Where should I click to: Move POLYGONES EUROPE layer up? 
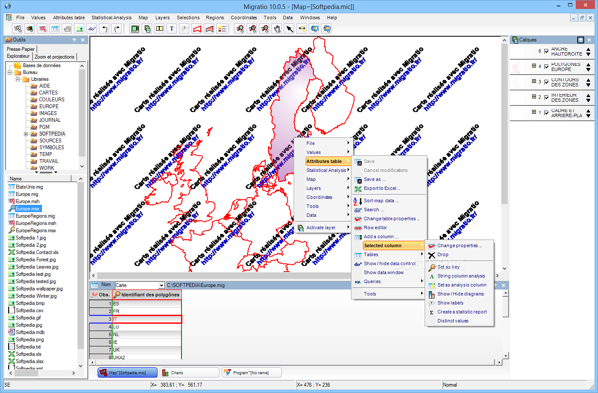[588, 64]
